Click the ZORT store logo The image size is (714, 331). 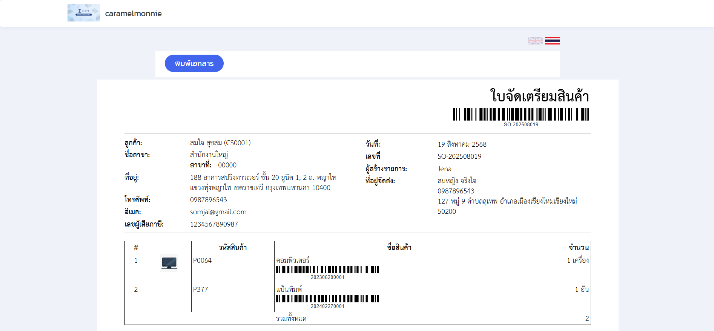(x=84, y=13)
